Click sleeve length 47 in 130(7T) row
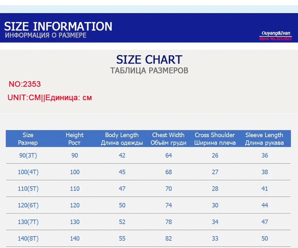Image resolution: width=298 pixels, height=248 pixels. 265,222
